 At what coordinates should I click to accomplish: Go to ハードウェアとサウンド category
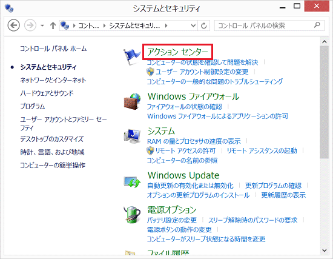click(x=47, y=93)
